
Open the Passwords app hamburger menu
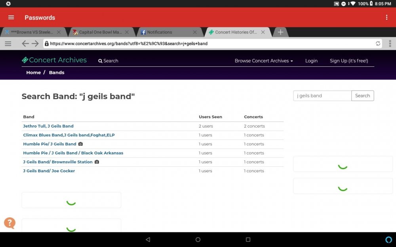(11, 17)
